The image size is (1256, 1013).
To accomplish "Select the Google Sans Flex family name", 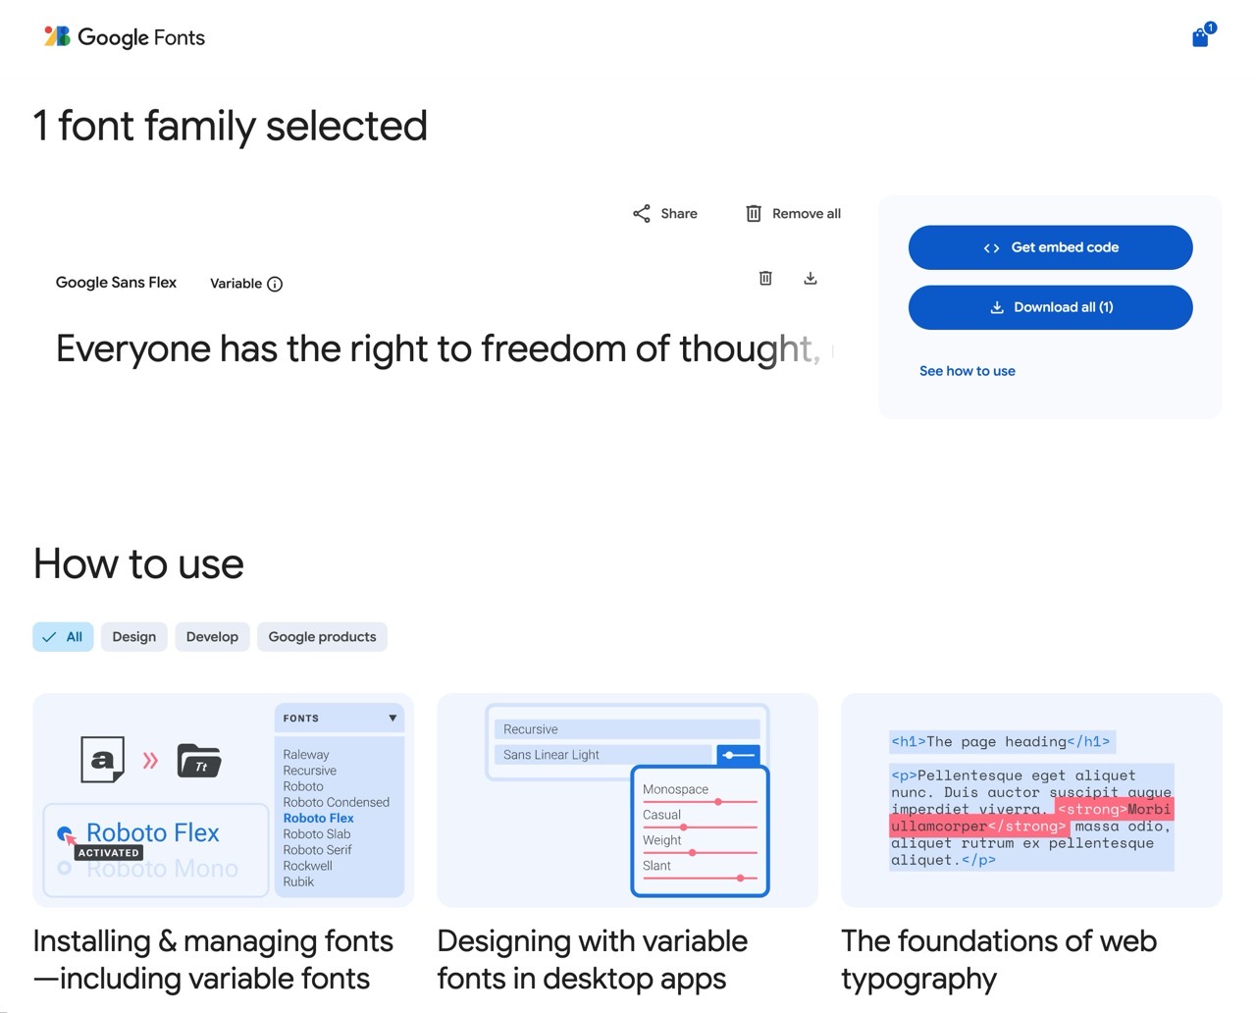I will tap(116, 283).
